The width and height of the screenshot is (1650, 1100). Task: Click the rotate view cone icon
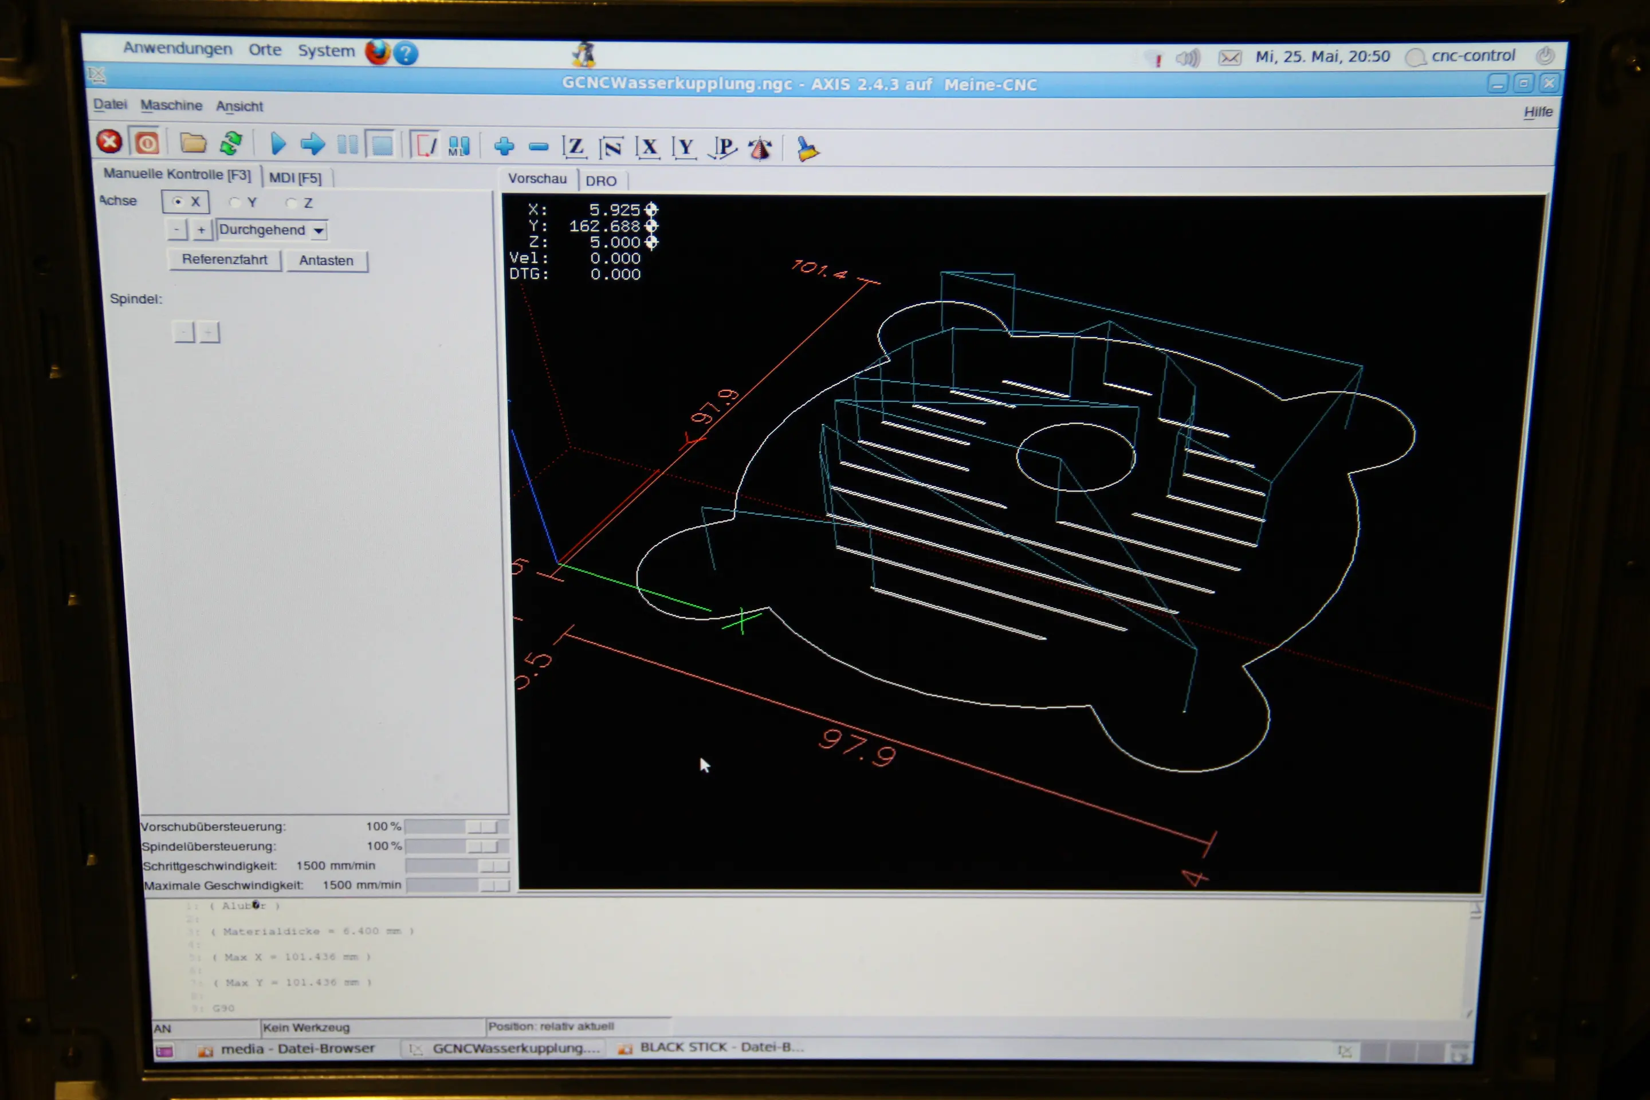coord(760,148)
